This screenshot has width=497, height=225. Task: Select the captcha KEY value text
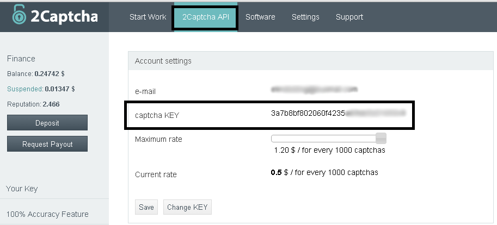point(338,113)
